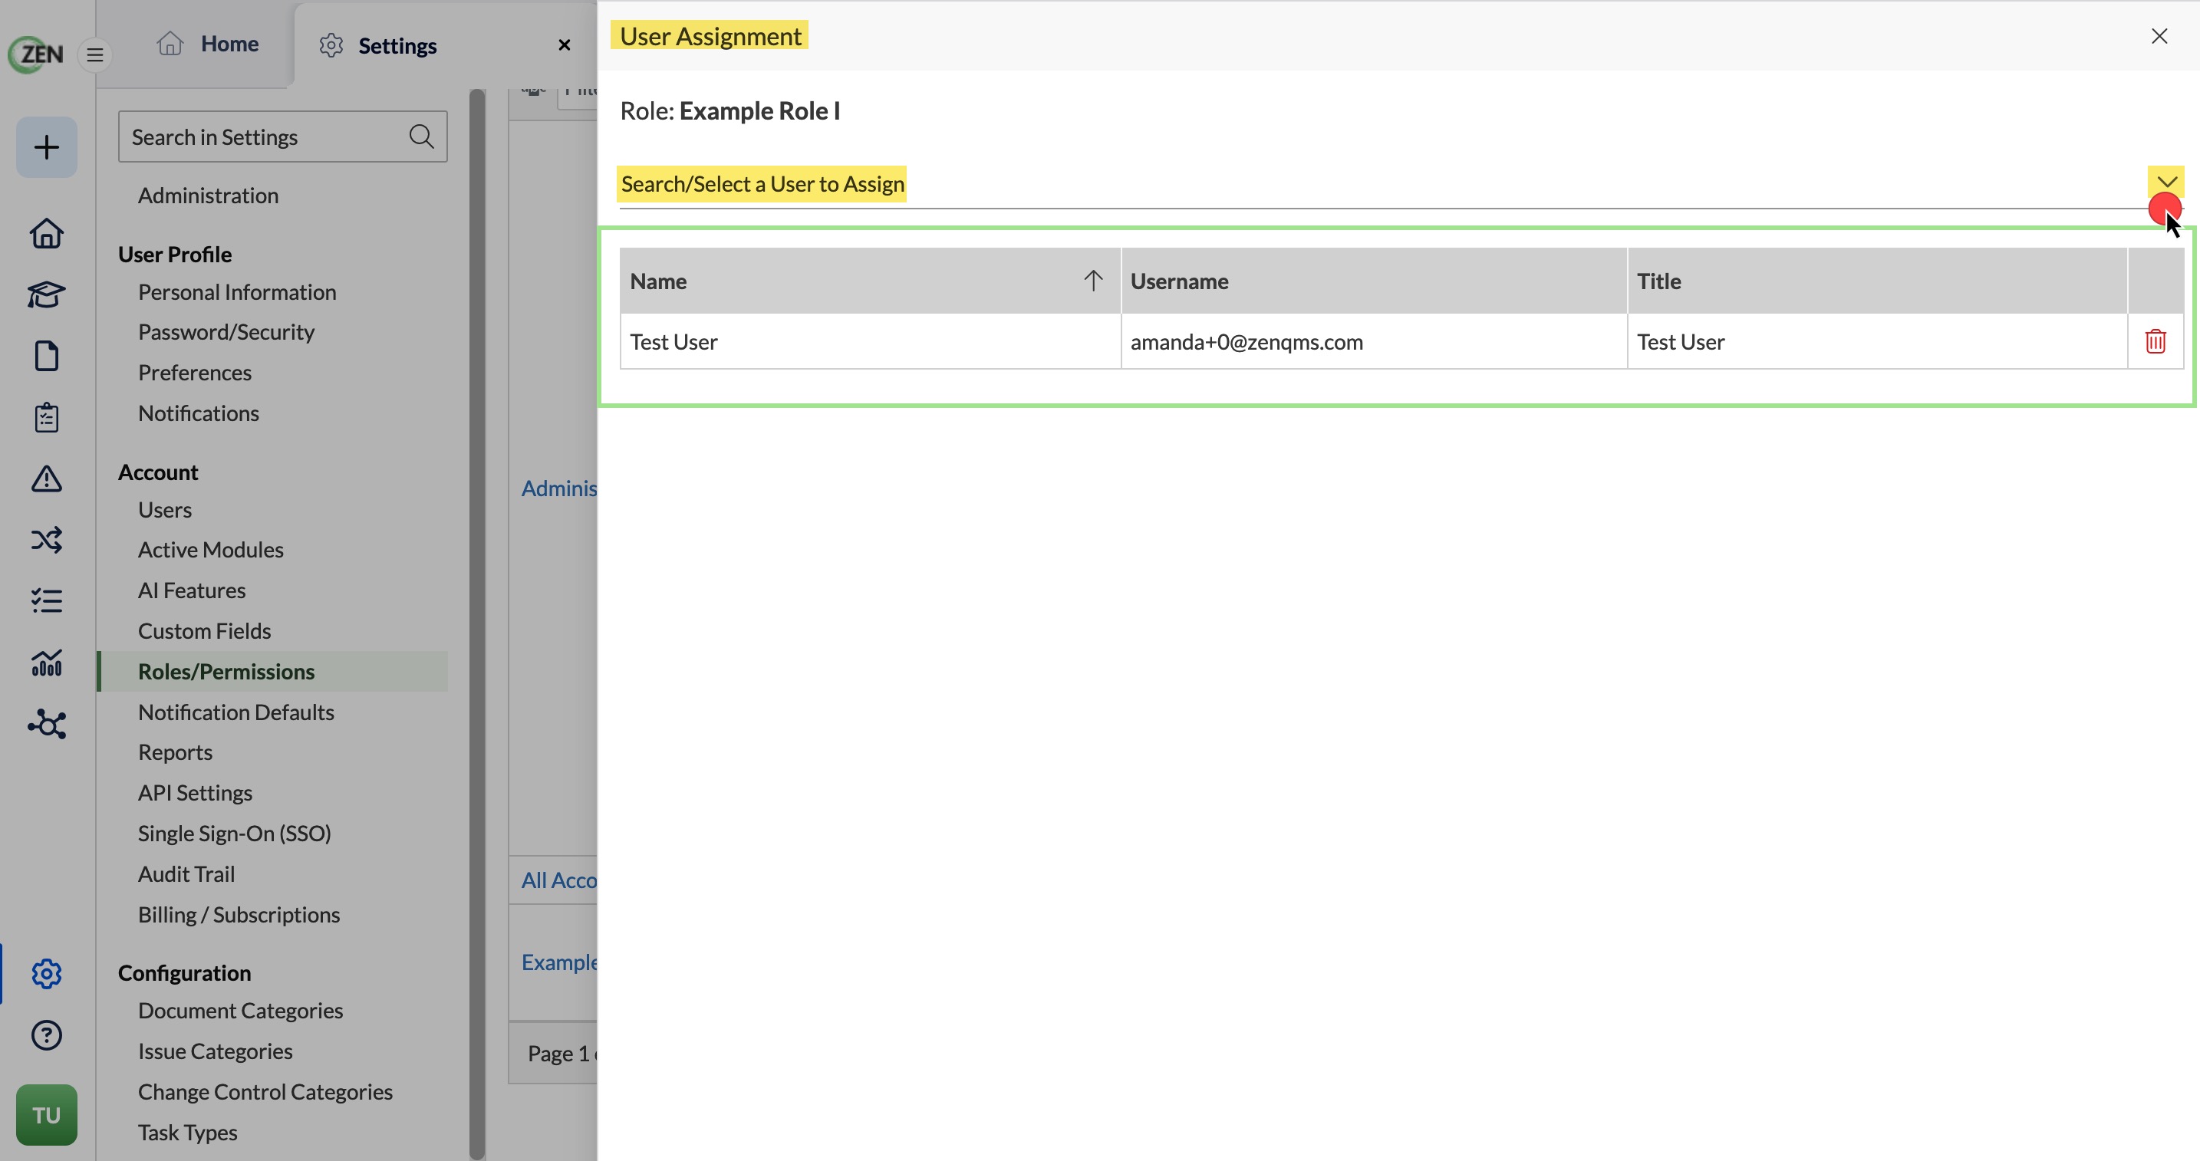Open Issue Categories configuration
The width and height of the screenshot is (2200, 1161).
216,1051
